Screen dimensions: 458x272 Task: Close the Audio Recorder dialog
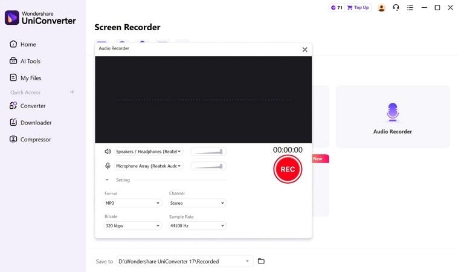(305, 50)
